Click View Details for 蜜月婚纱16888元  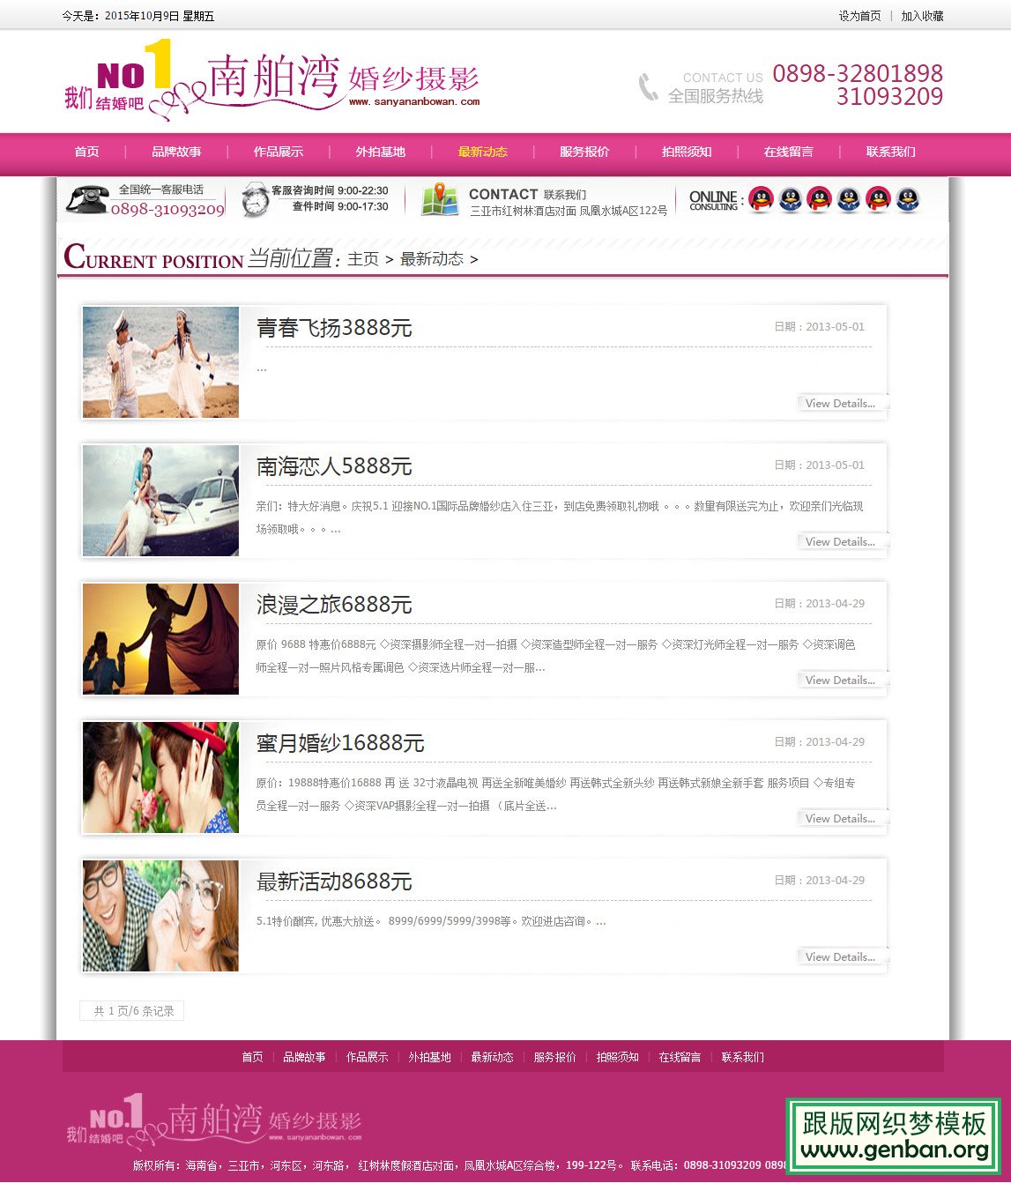pos(840,818)
